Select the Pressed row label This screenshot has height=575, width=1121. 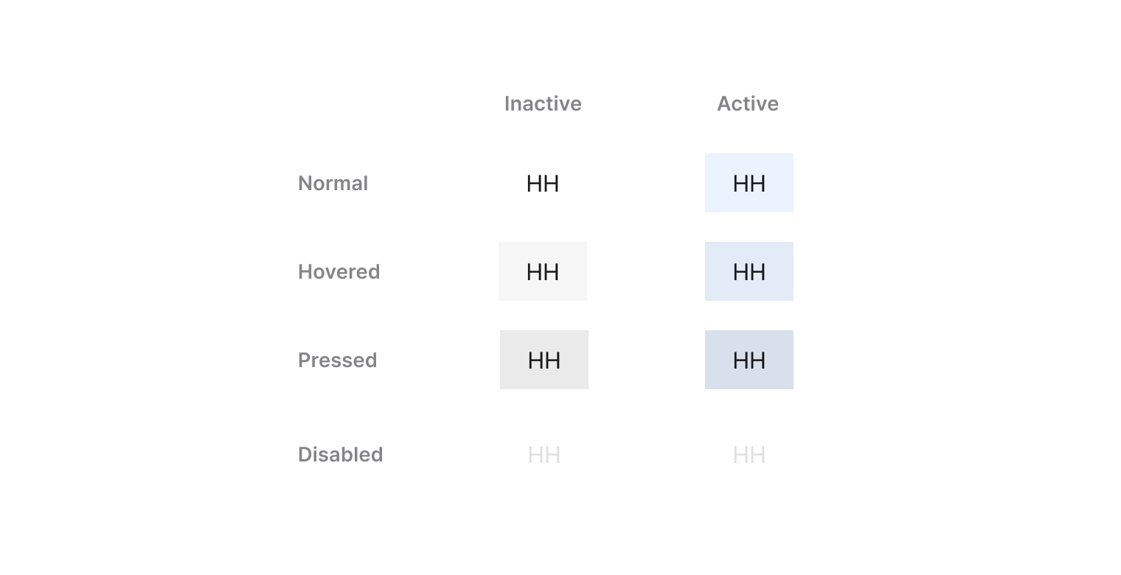coord(338,360)
